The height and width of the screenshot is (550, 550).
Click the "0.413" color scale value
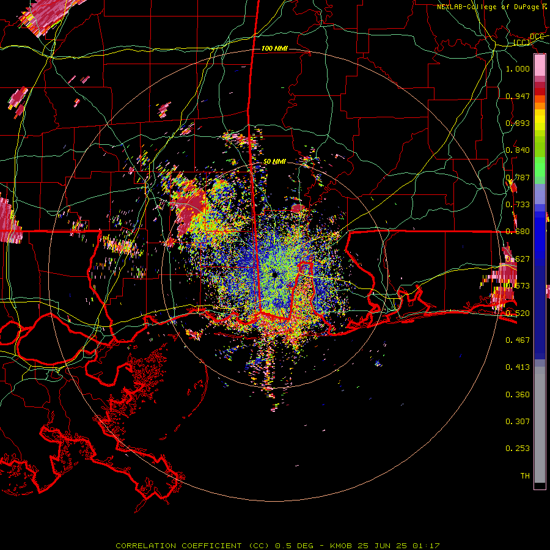point(518,367)
